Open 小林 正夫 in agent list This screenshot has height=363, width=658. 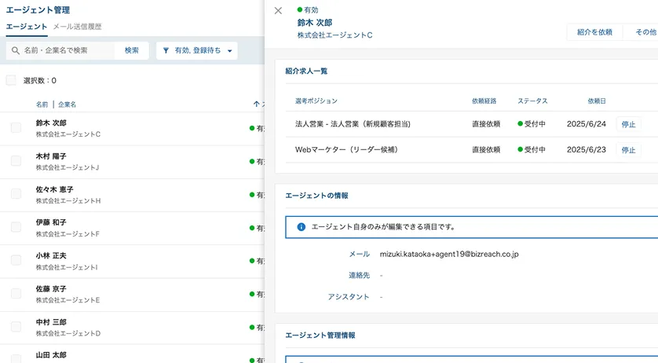coord(51,255)
